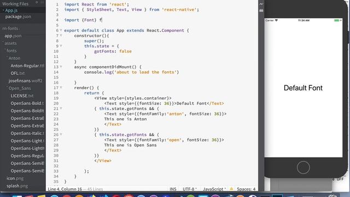Click line number 20 in gutter

click(56, 103)
